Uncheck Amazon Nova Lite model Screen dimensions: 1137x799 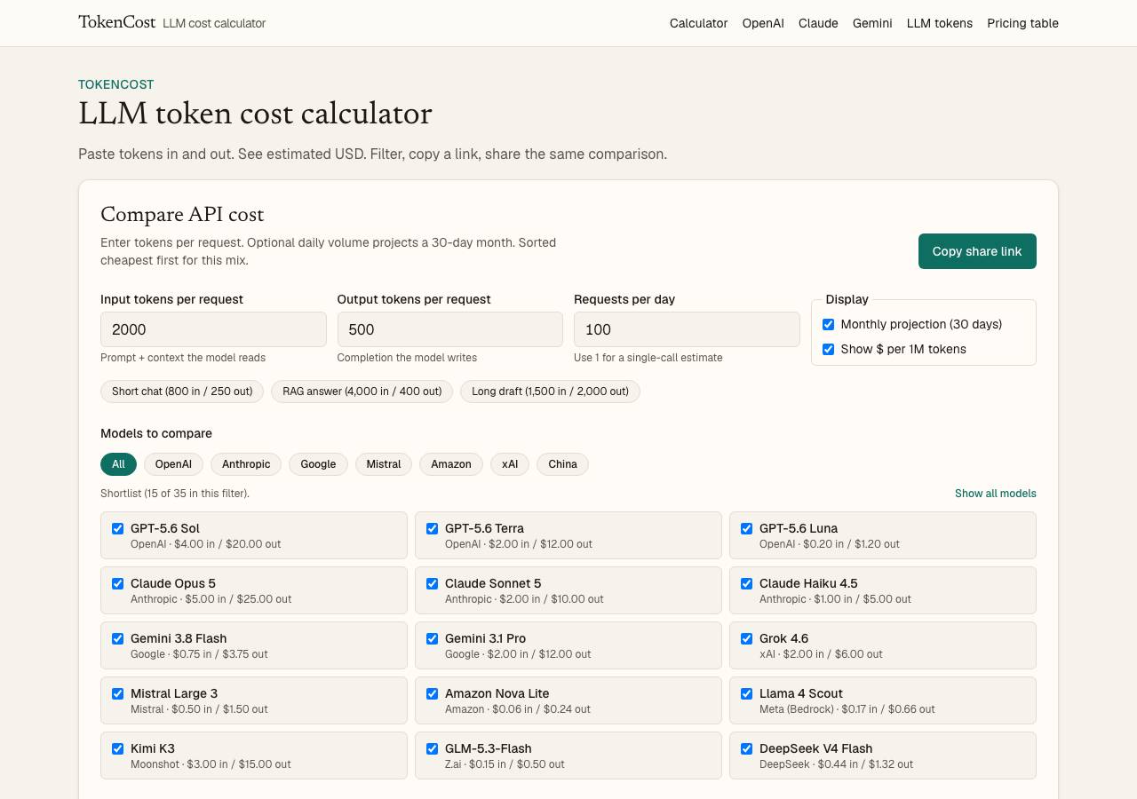(432, 693)
